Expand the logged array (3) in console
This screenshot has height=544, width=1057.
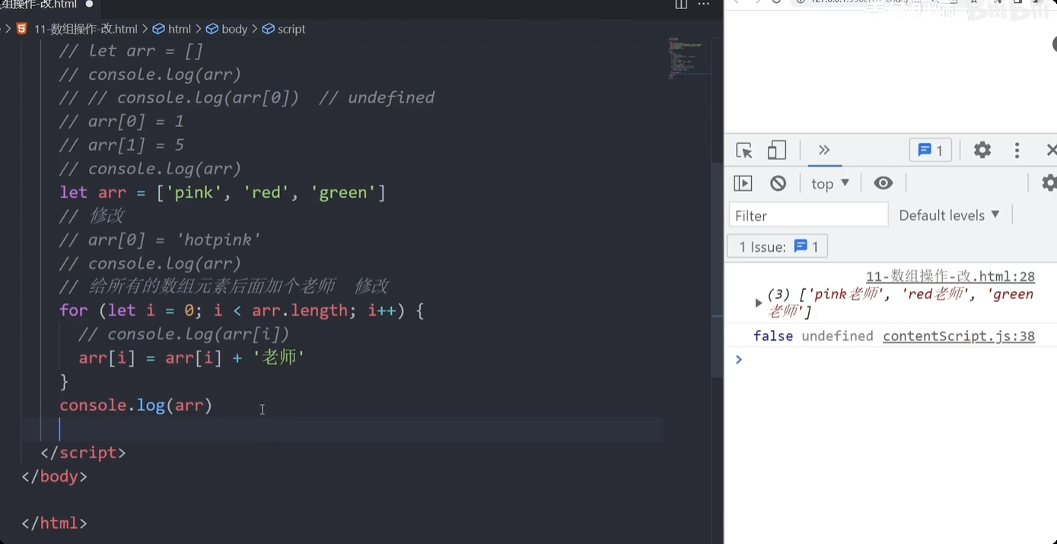[x=758, y=303]
